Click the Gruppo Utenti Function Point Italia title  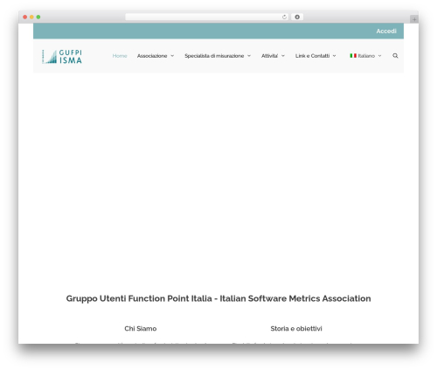coord(218,298)
